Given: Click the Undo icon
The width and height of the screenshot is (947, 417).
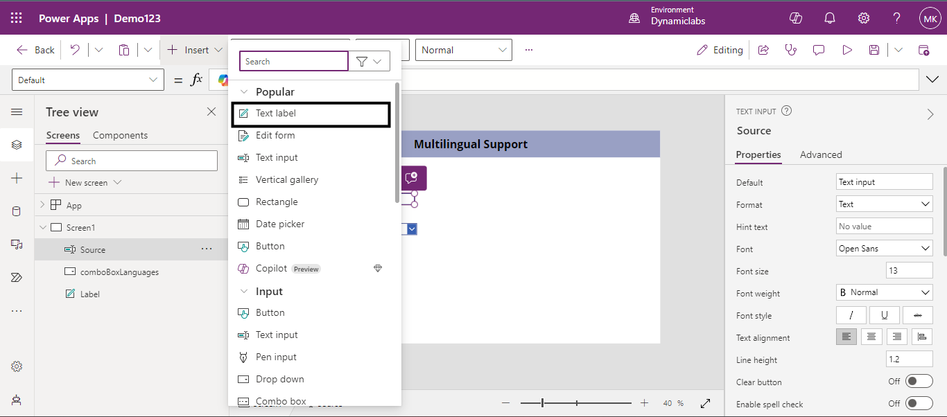Looking at the screenshot, I should pyautogui.click(x=75, y=50).
